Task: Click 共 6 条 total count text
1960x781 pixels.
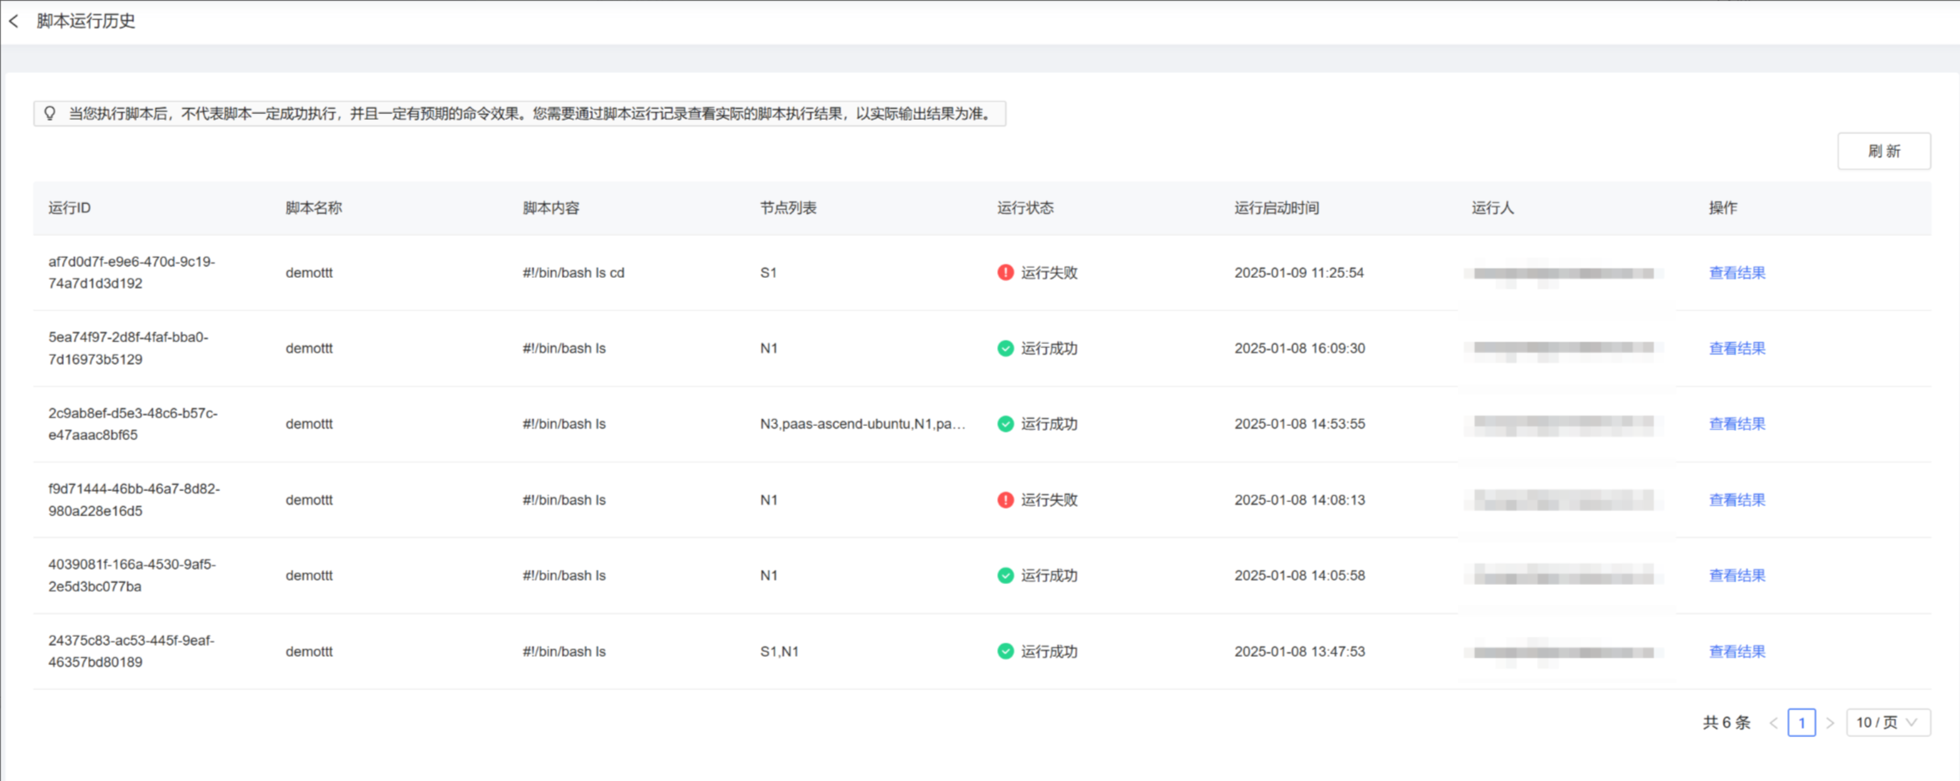Action: click(x=1726, y=723)
